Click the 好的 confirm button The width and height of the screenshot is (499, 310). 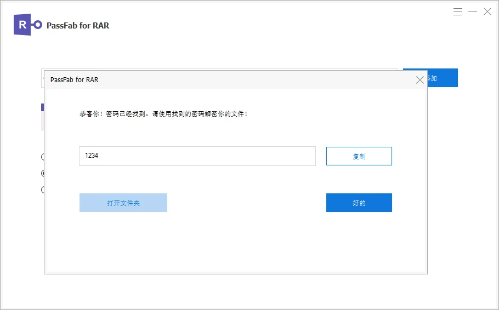coord(359,203)
